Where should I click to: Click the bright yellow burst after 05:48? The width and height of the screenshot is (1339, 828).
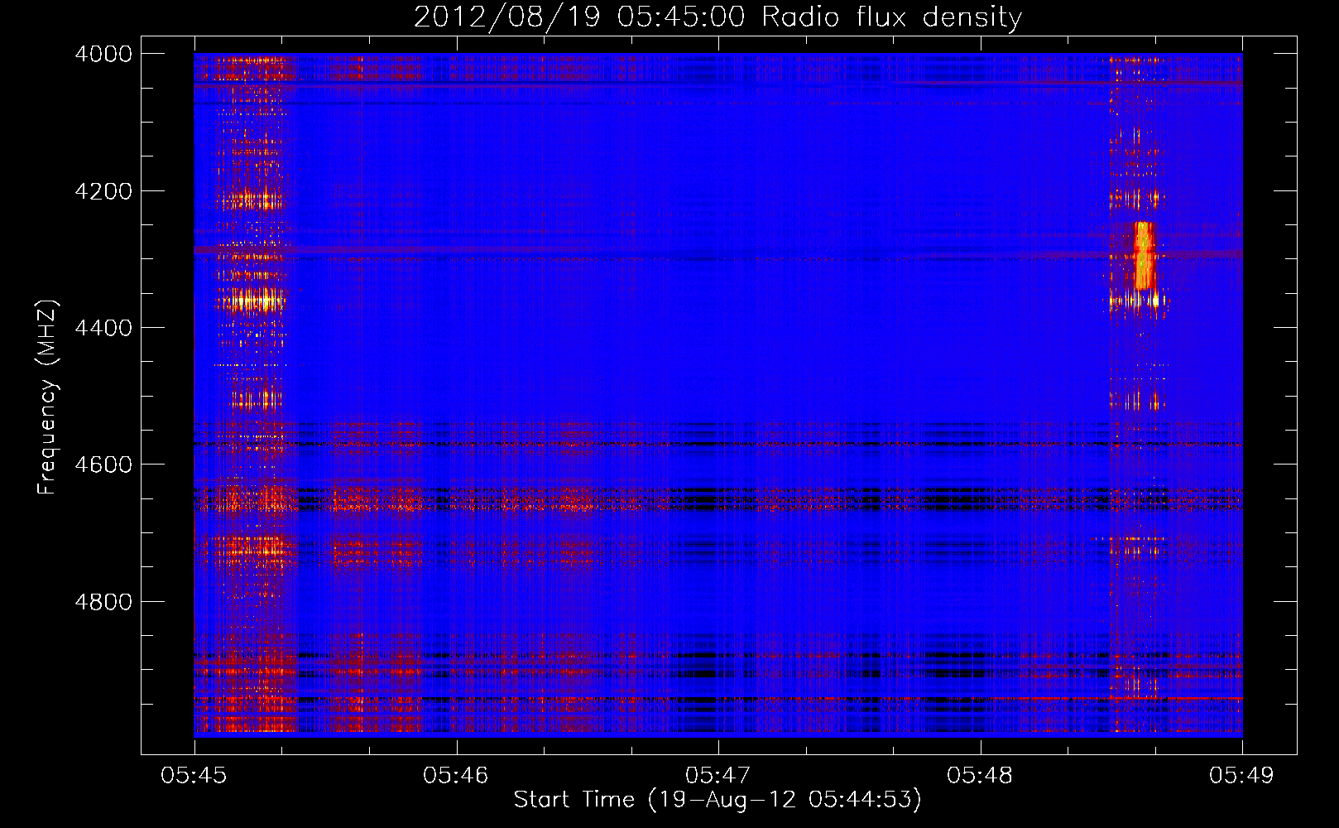point(1144,256)
